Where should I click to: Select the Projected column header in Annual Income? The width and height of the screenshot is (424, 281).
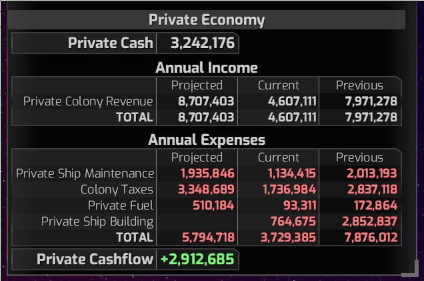[x=197, y=85]
